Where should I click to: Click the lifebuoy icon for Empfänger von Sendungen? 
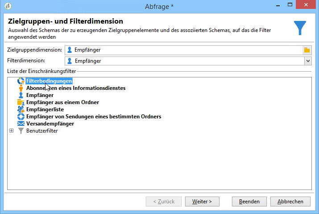(21, 117)
